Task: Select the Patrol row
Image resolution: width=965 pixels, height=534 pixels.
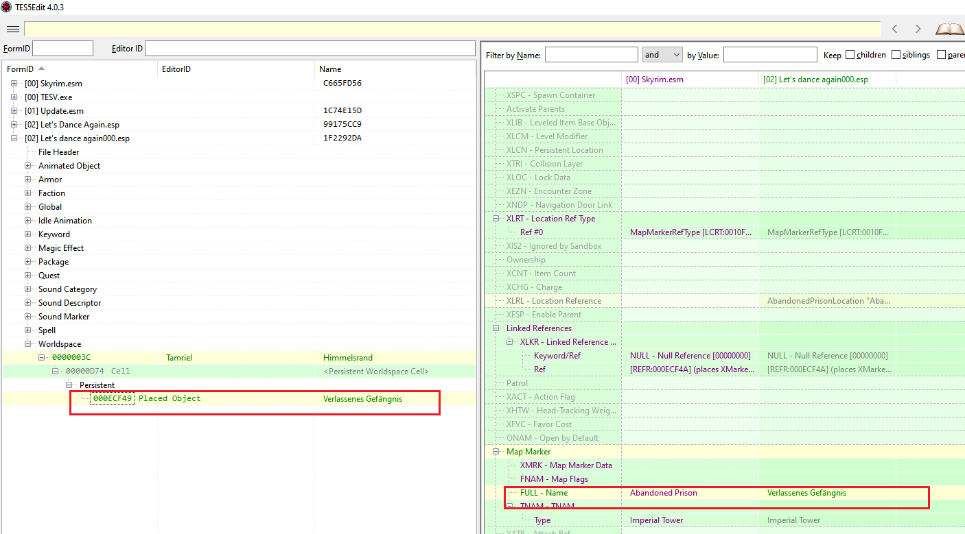Action: click(518, 383)
